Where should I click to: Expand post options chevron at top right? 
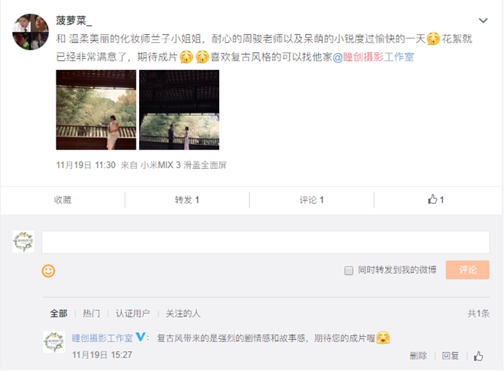(x=483, y=21)
